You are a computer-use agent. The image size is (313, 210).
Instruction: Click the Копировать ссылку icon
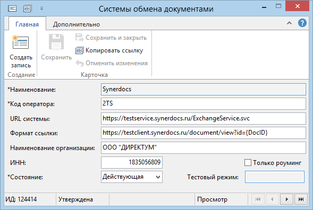pyautogui.click(x=80, y=50)
